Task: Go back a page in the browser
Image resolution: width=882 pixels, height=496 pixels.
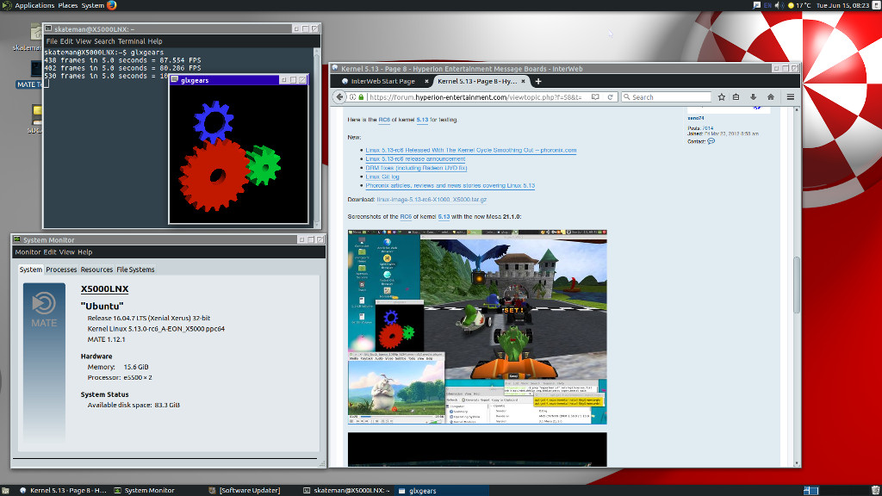Action: coord(339,96)
